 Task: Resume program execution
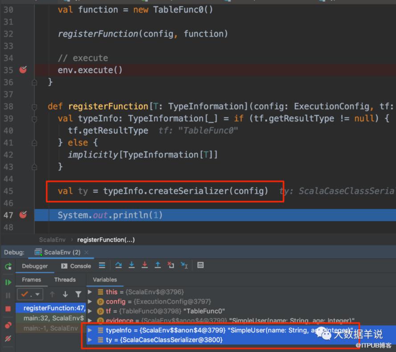click(x=8, y=282)
